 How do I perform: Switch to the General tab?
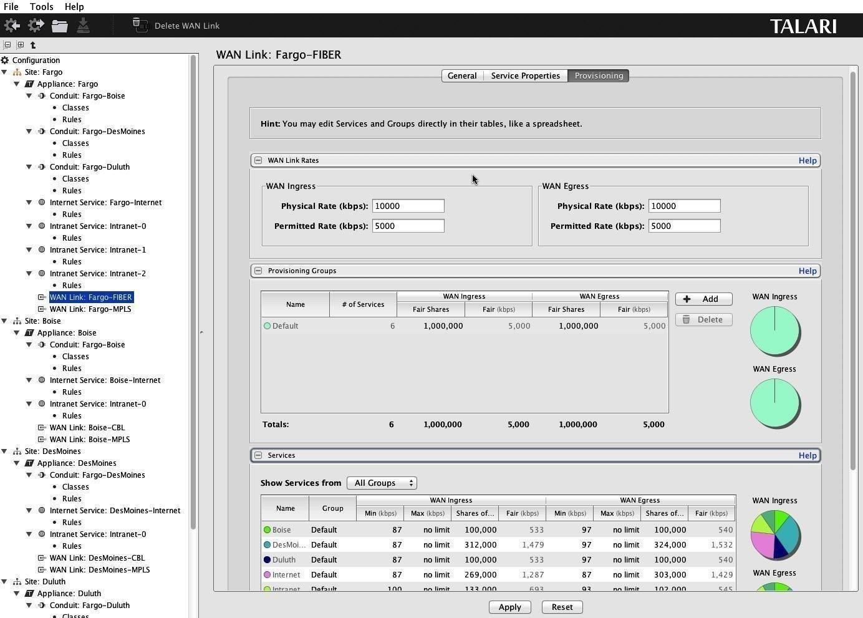[462, 76]
